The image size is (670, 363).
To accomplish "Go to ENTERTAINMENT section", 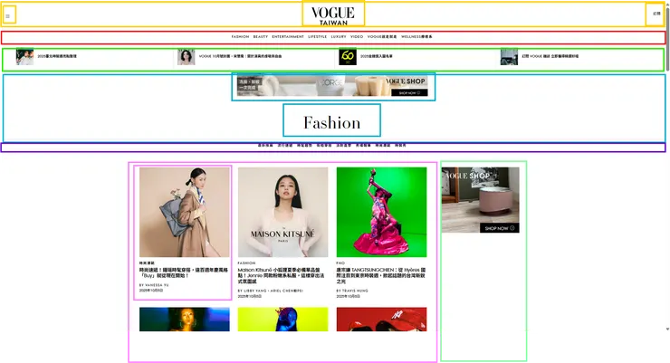I will [288, 37].
